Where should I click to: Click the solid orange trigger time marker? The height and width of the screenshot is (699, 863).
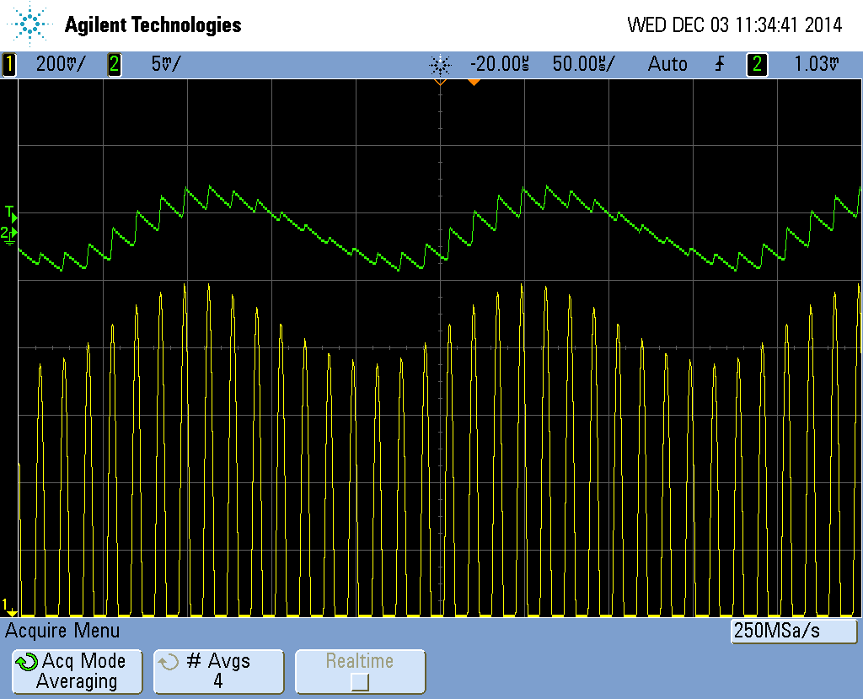tap(474, 82)
